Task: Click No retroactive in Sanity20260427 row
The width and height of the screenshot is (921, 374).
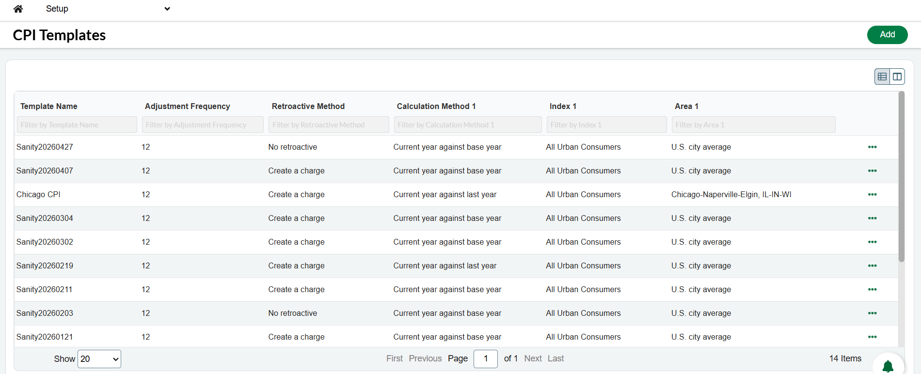Action: (x=292, y=147)
